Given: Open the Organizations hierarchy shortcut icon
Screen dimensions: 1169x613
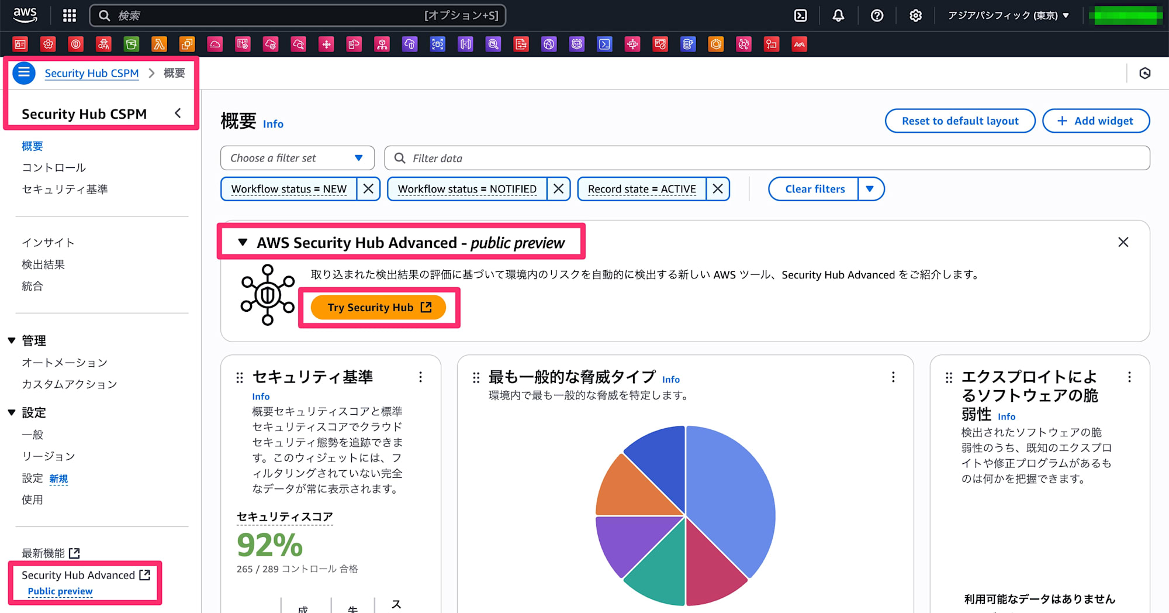Looking at the screenshot, I should (x=382, y=44).
